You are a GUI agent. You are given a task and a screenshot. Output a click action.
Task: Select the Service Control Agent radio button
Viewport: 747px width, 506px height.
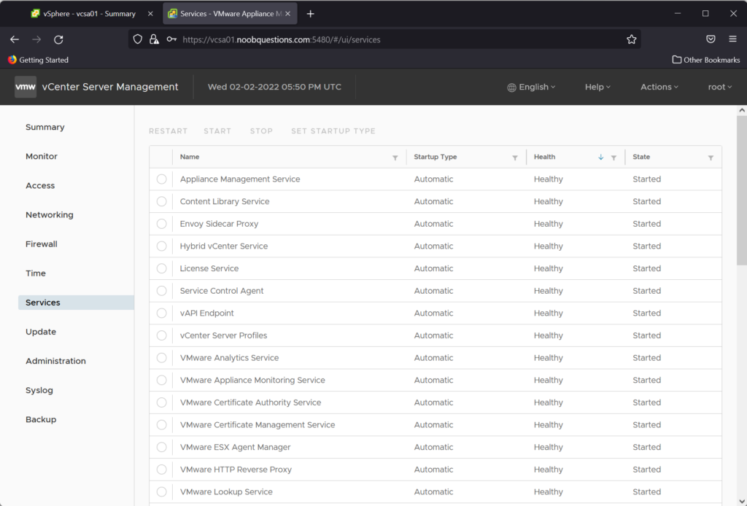[x=161, y=291]
